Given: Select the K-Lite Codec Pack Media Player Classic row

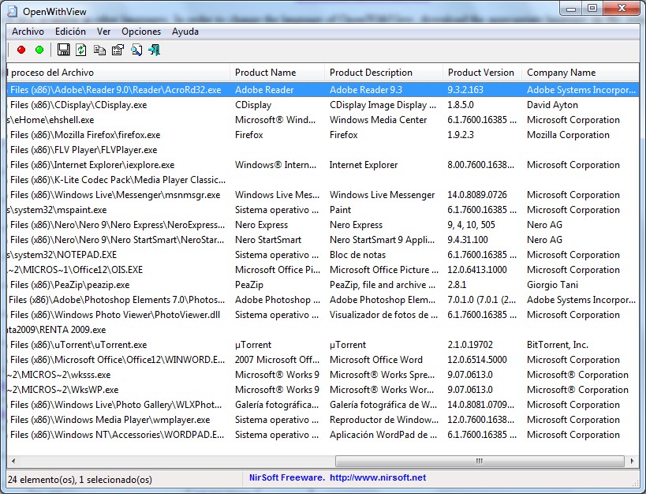Looking at the screenshot, I should point(323,180).
